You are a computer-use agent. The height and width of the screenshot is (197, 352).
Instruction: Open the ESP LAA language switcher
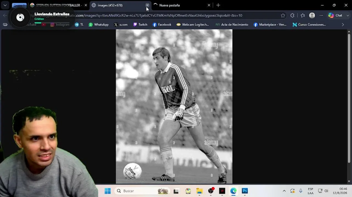pos(311,191)
